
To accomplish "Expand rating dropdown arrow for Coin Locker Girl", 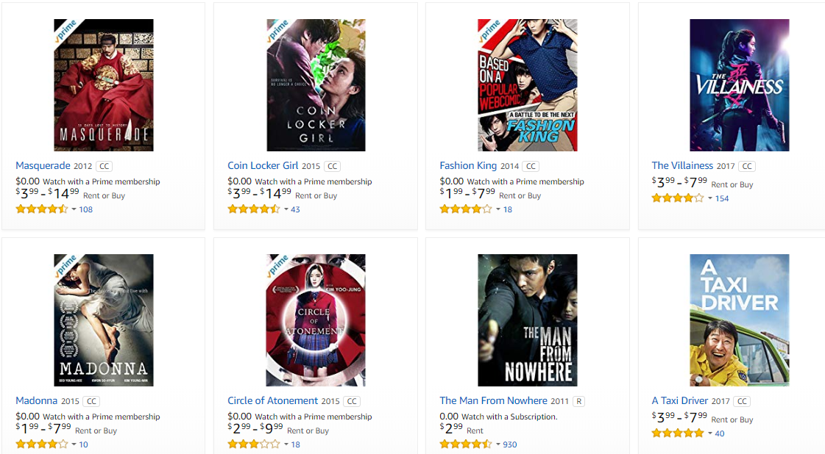I will pos(286,209).
